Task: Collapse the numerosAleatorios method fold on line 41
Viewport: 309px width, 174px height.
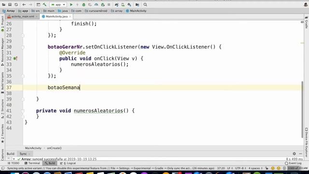Action: point(23,111)
